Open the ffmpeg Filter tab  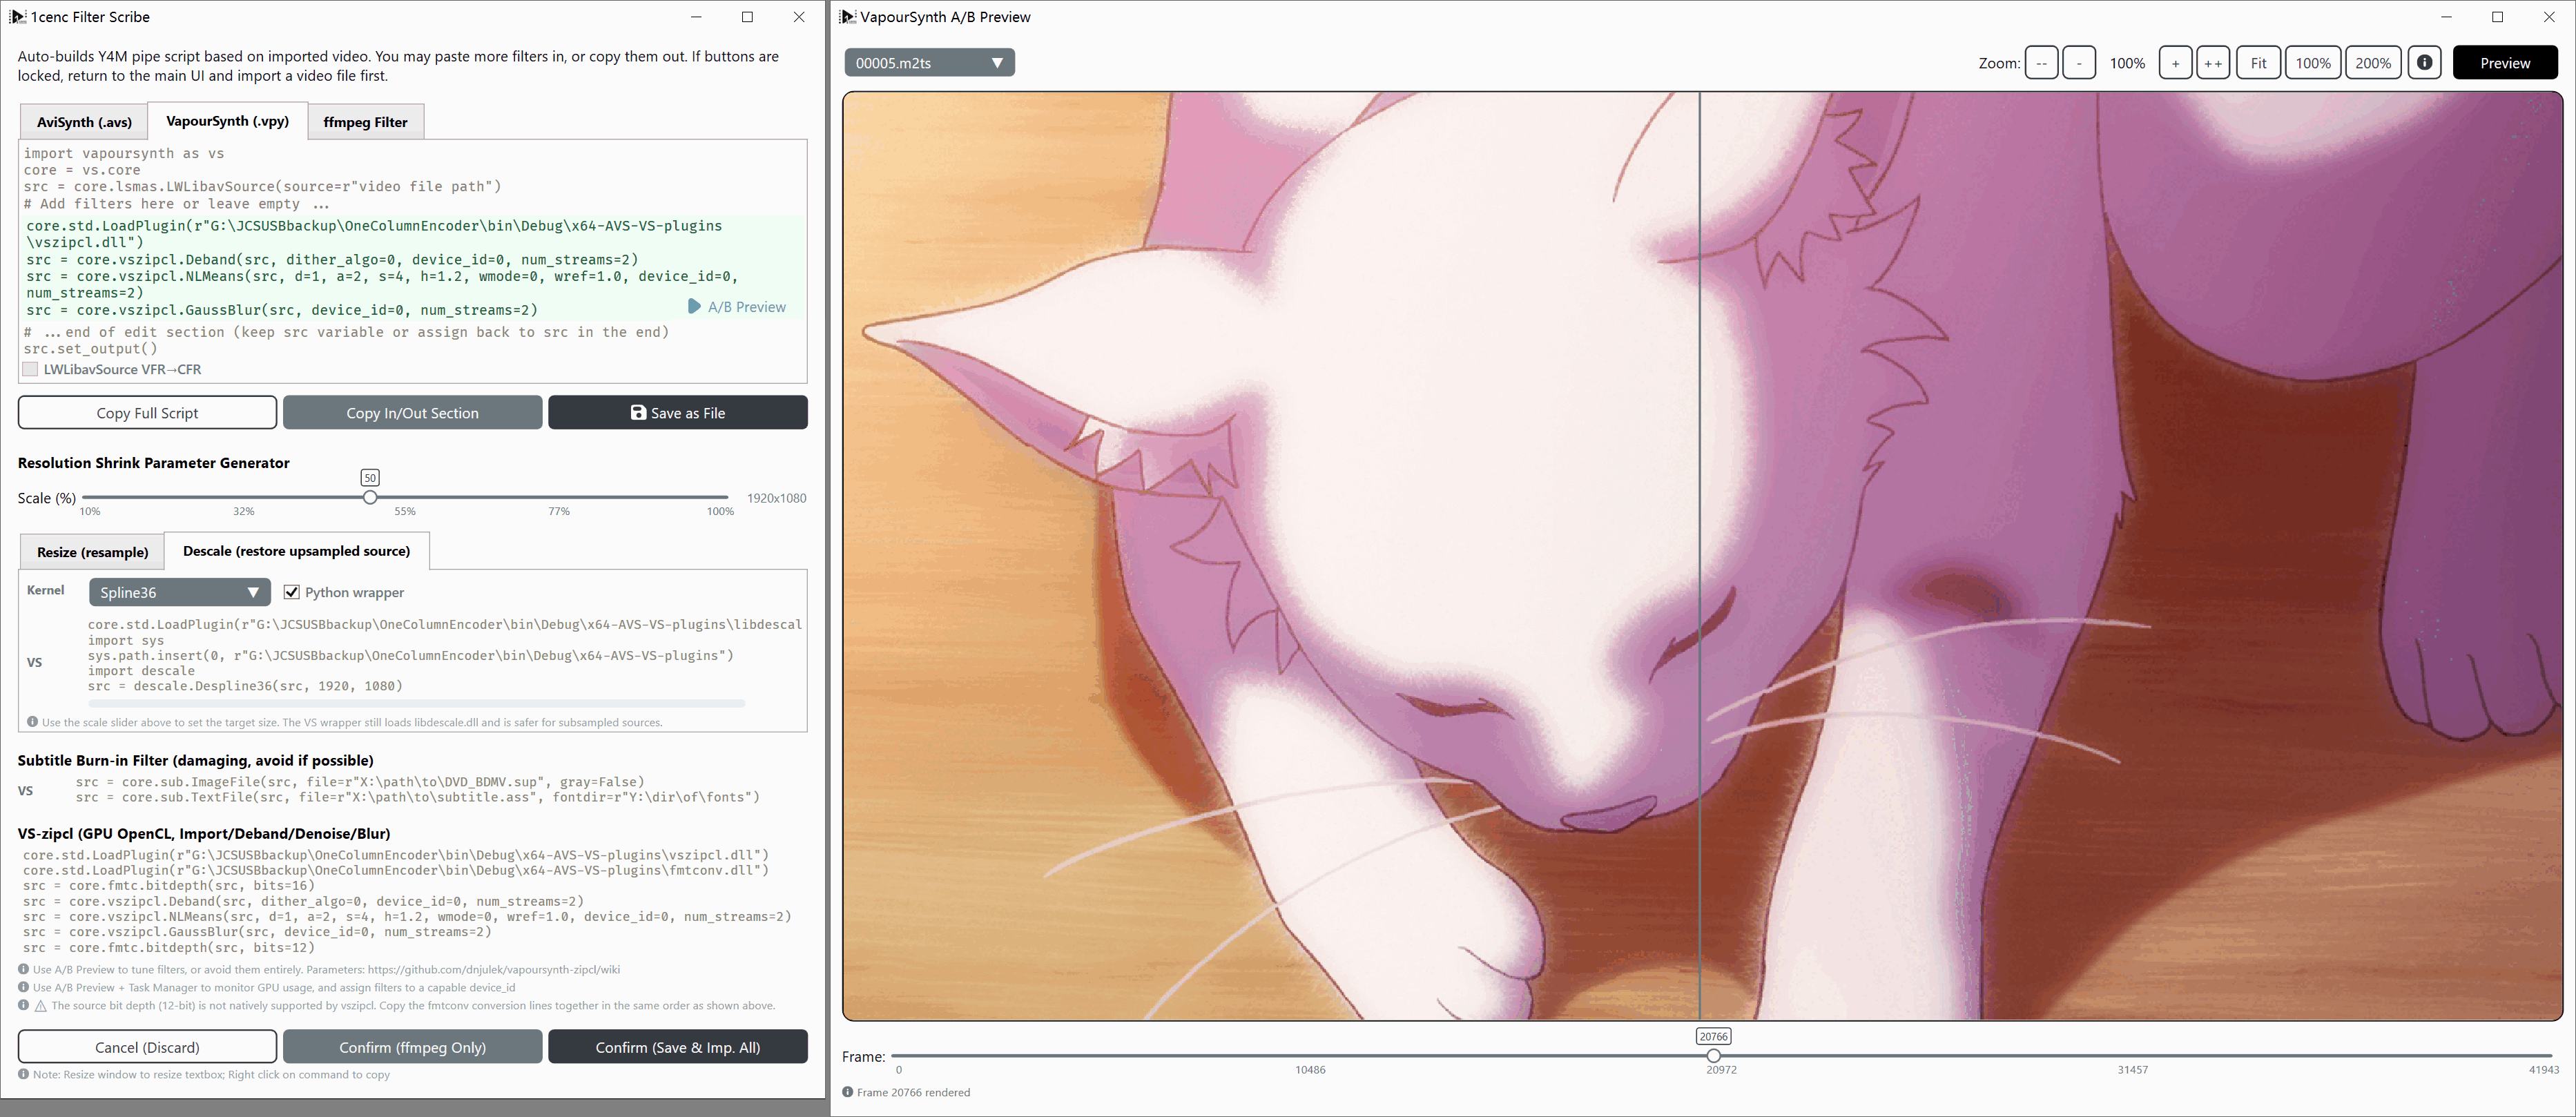pyautogui.click(x=365, y=122)
